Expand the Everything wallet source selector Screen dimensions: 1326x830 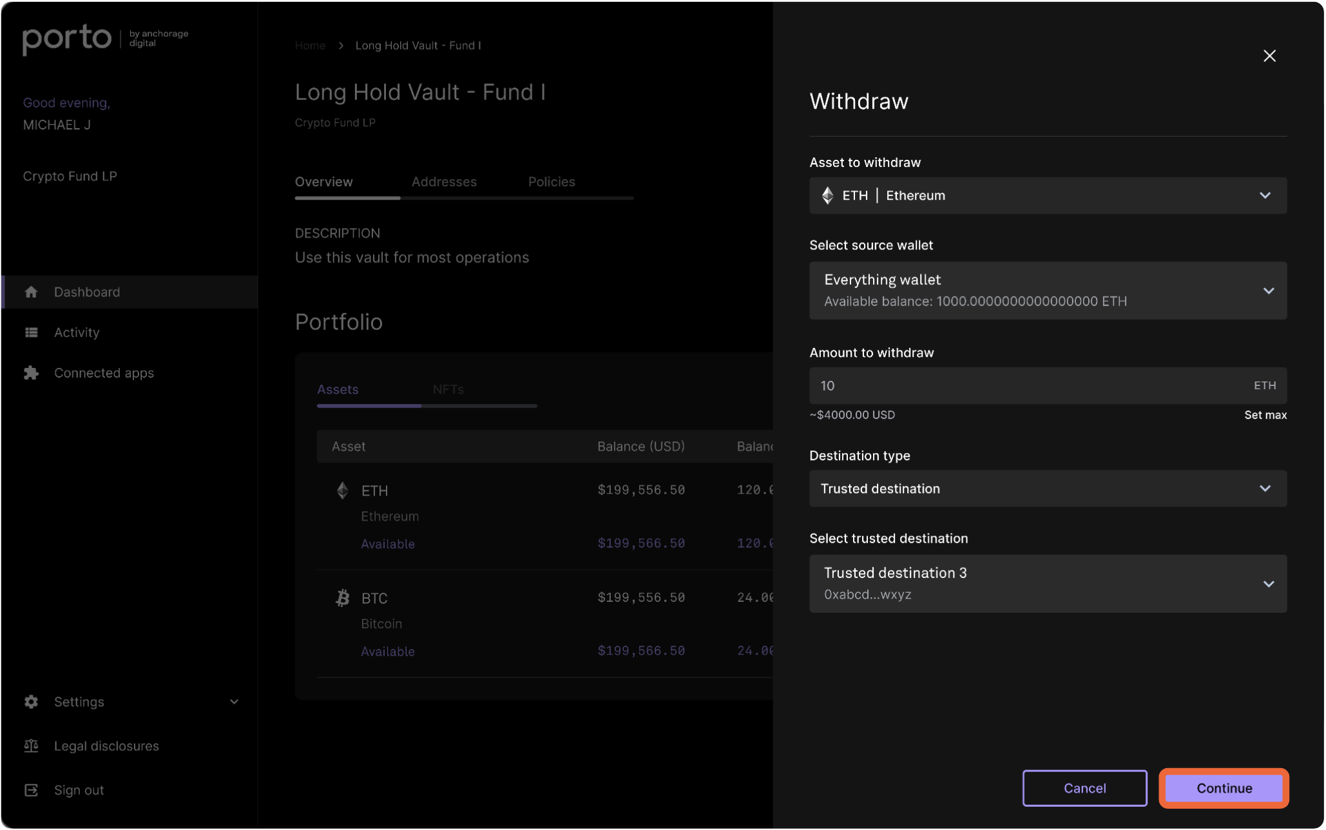tap(1048, 290)
